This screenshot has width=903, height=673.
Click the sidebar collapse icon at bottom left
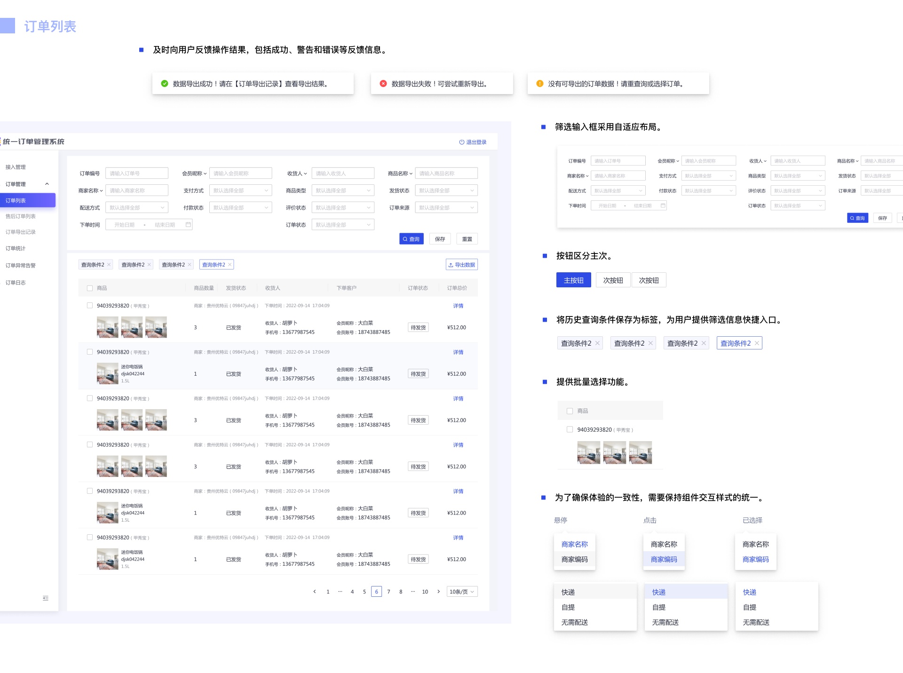pos(46,598)
